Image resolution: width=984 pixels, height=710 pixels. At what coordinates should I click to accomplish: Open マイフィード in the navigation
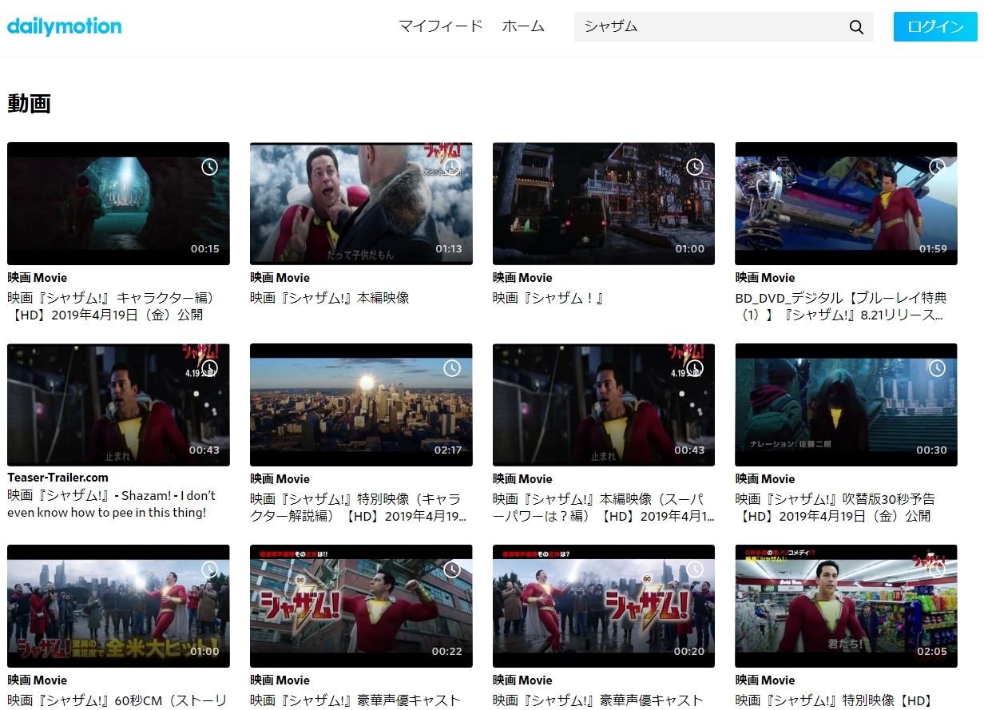[441, 26]
